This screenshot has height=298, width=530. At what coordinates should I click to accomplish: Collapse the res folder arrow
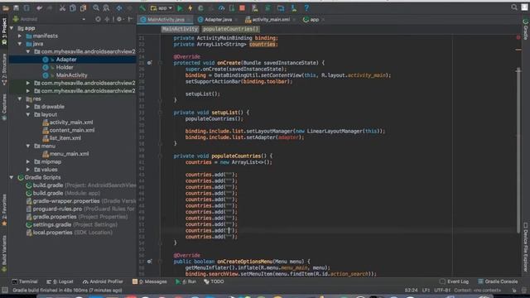tap(20, 99)
